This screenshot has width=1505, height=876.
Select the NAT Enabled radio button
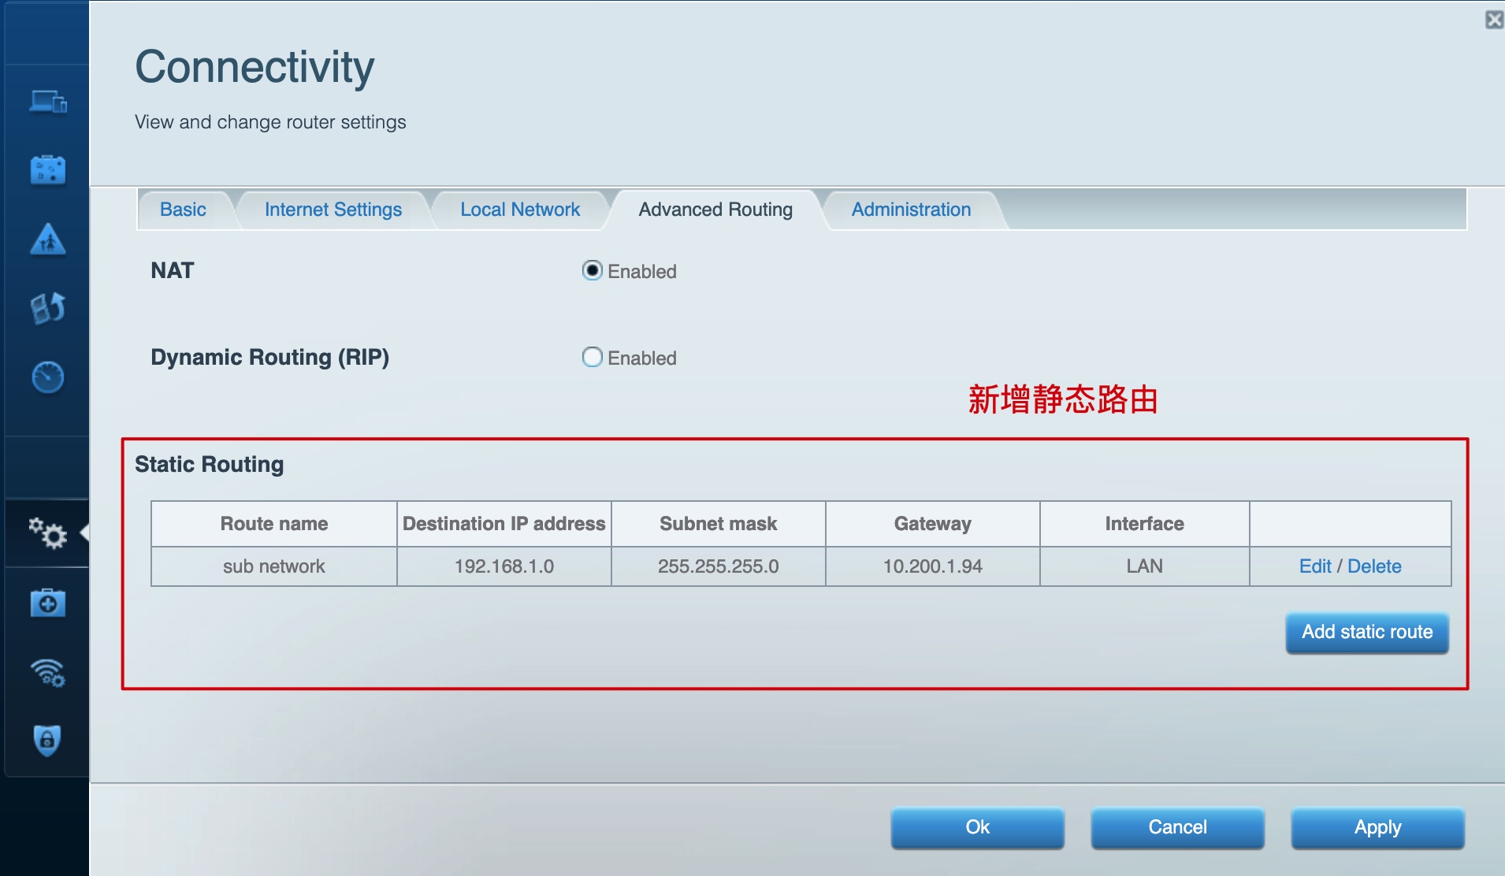point(592,271)
